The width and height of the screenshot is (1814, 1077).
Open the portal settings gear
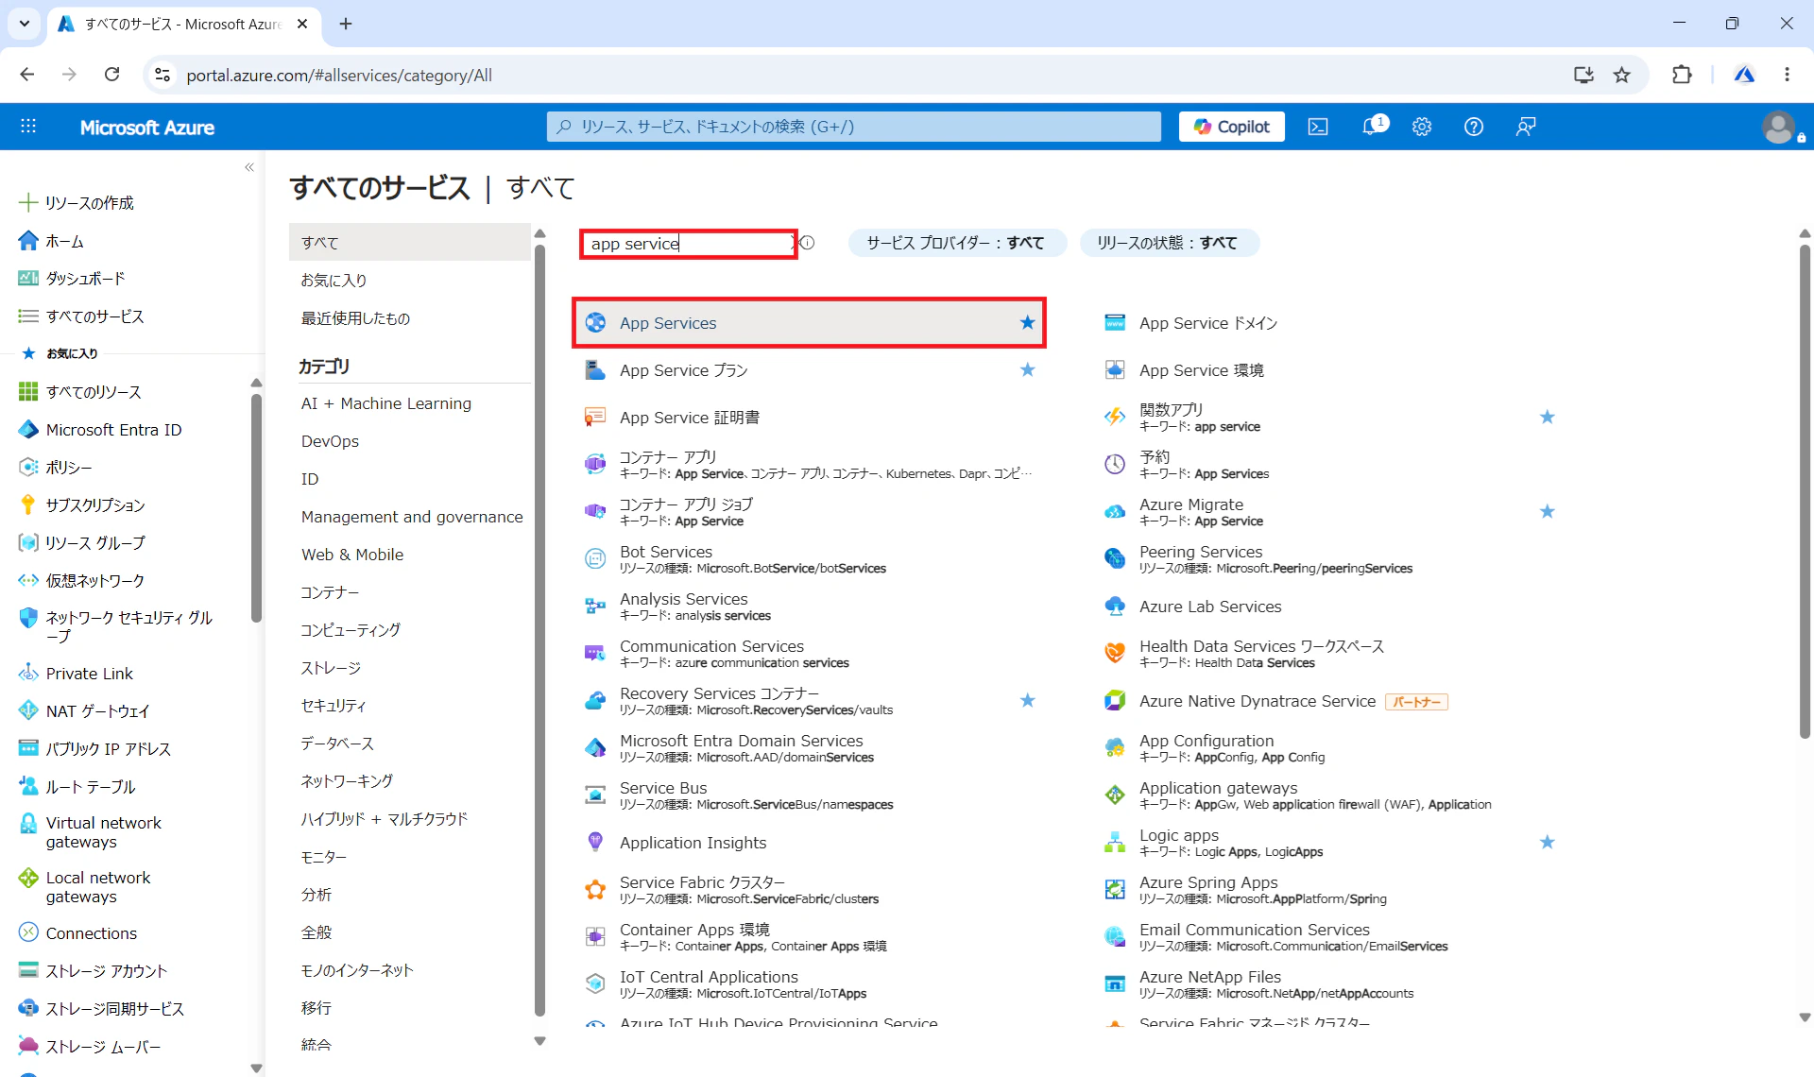(1422, 127)
